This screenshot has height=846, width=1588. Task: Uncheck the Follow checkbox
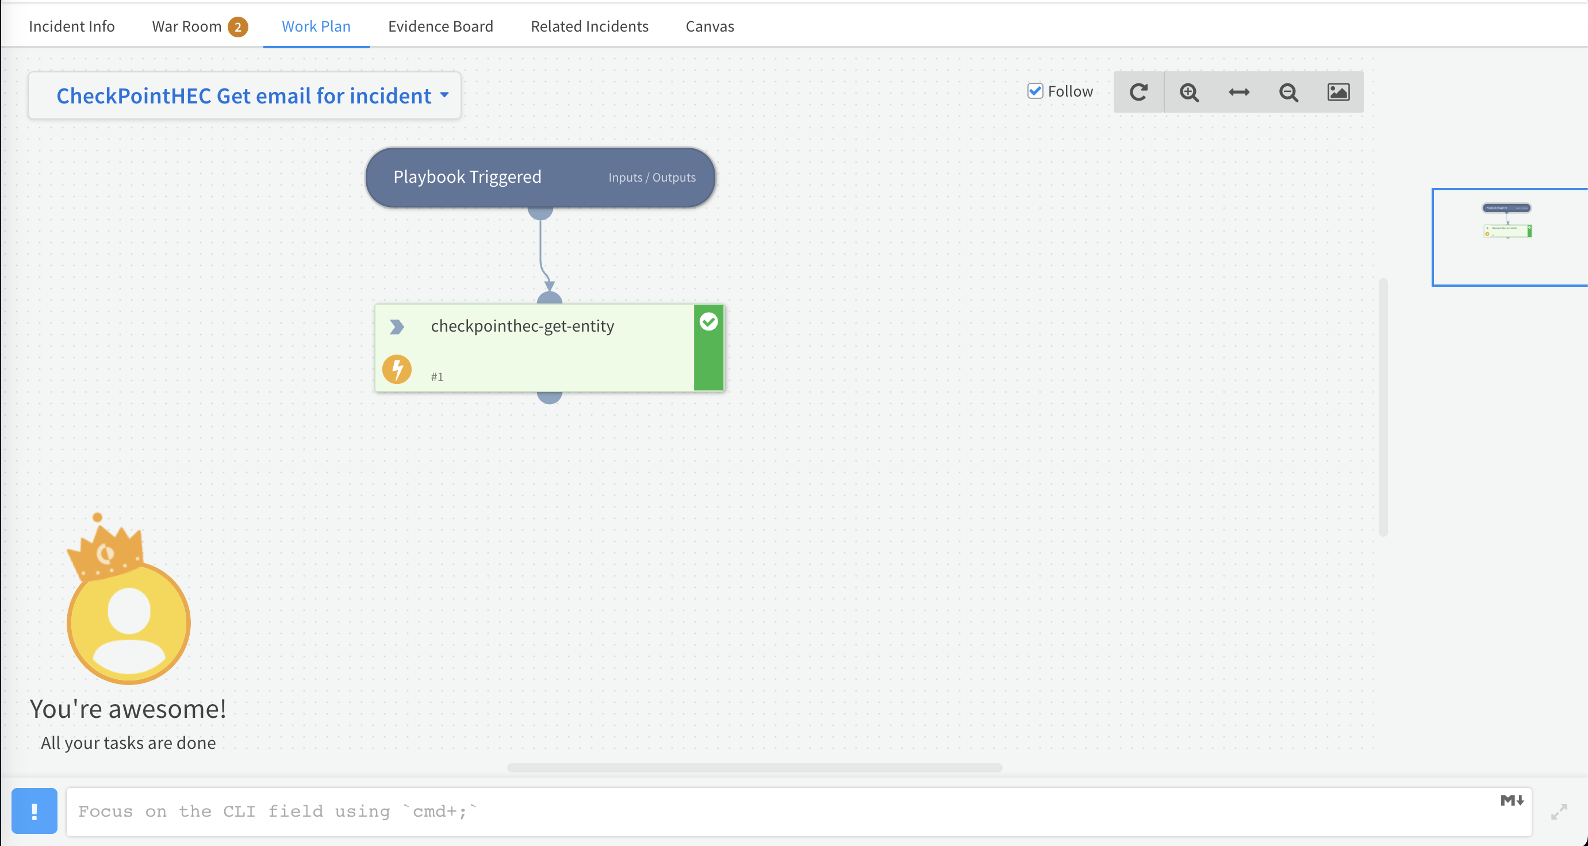click(1035, 91)
